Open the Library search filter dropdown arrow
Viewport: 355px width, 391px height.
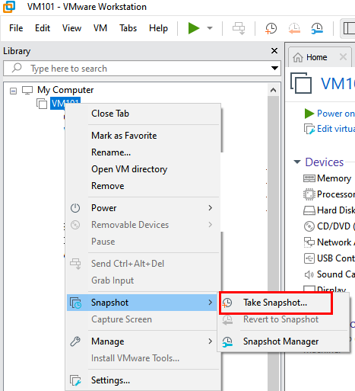pyautogui.click(x=274, y=68)
